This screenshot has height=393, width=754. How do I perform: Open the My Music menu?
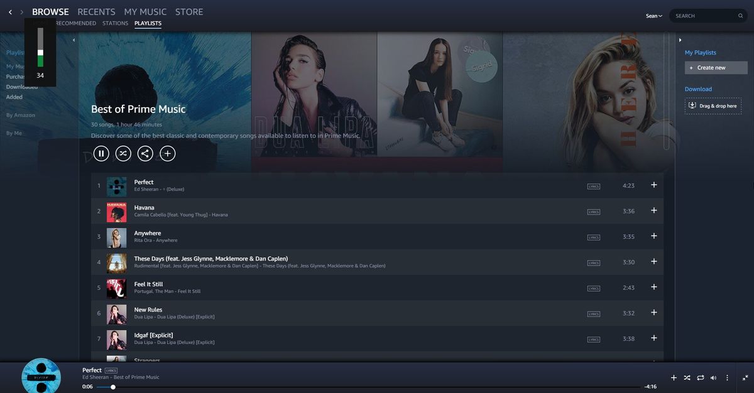pyautogui.click(x=145, y=11)
